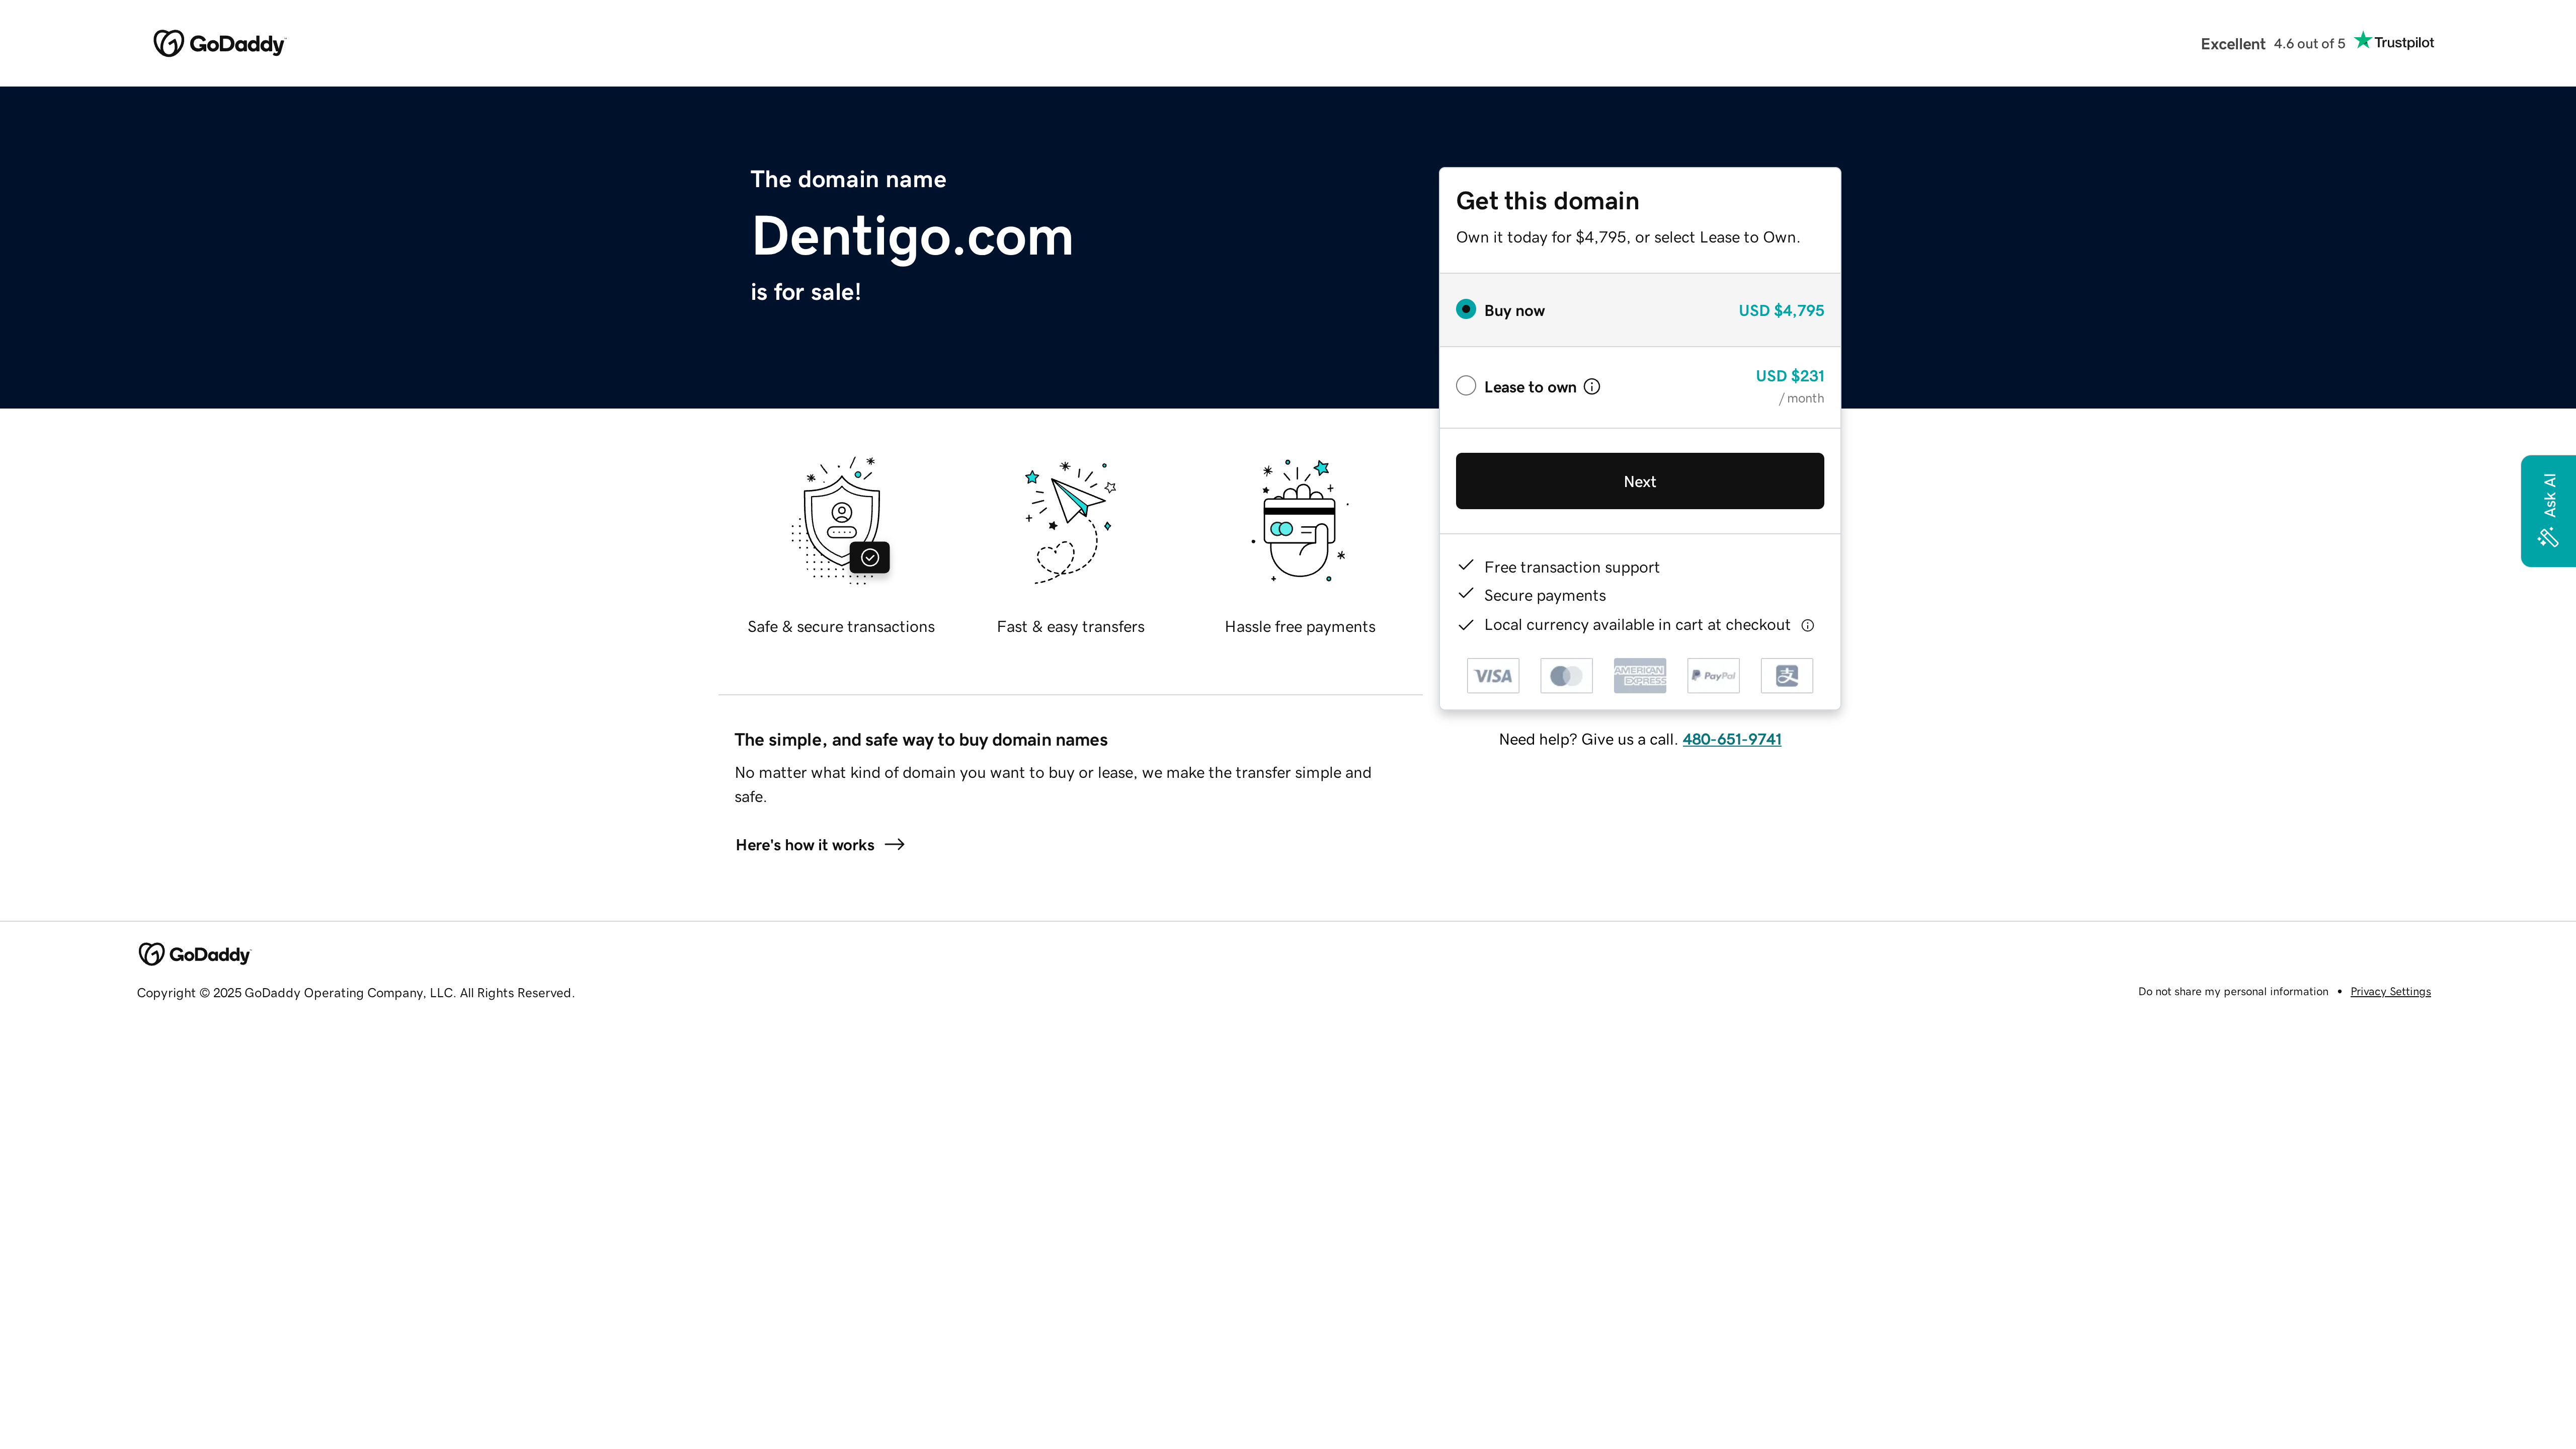This screenshot has height=1449, width=2576.
Task: Open the info icon next to local currency checkout
Action: 1808,625
